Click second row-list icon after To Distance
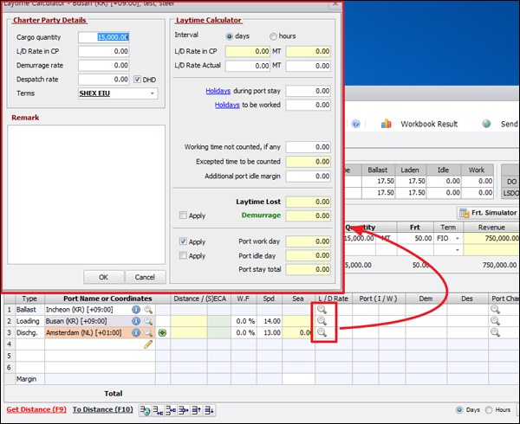Viewport: 520px width, 424px height. click(158, 410)
